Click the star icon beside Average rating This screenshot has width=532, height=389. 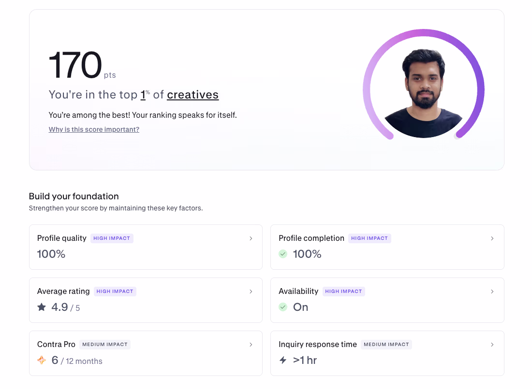tap(42, 307)
